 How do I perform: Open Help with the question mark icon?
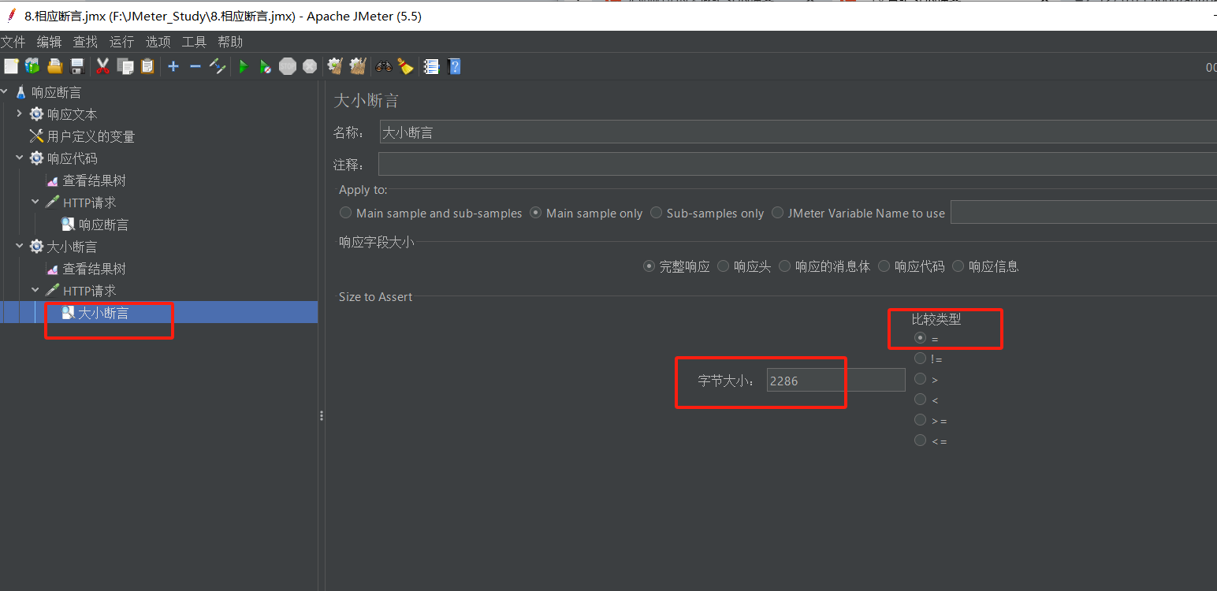click(454, 67)
